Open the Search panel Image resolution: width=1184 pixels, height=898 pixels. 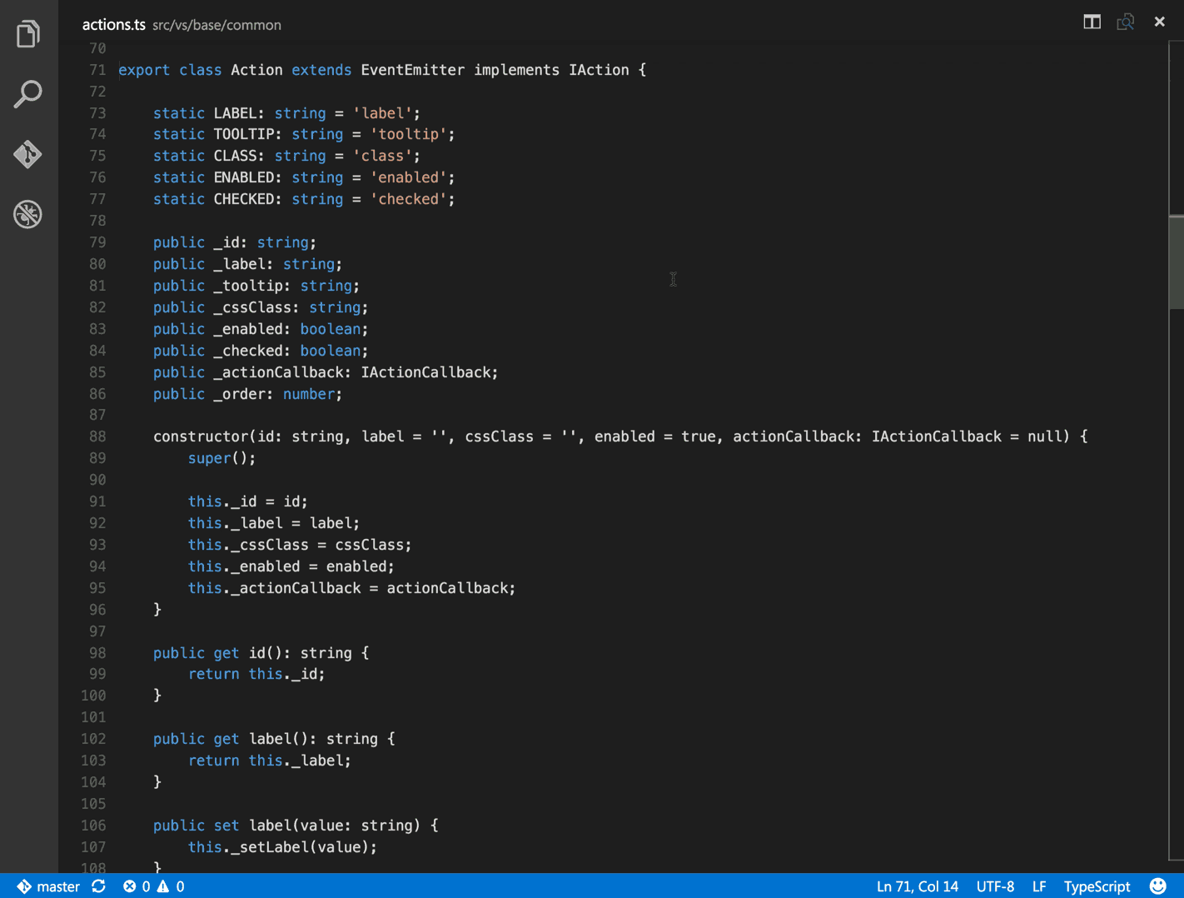27,93
